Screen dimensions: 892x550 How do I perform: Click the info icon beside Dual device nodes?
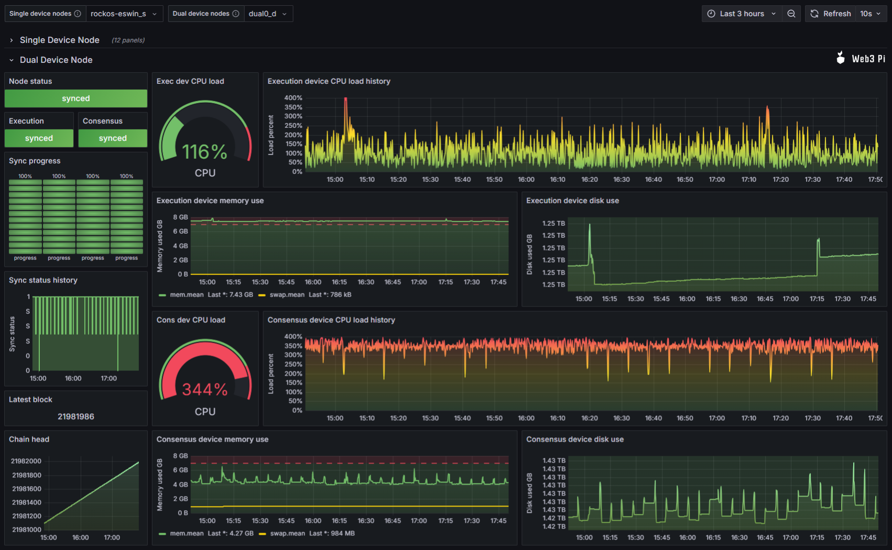tap(237, 13)
